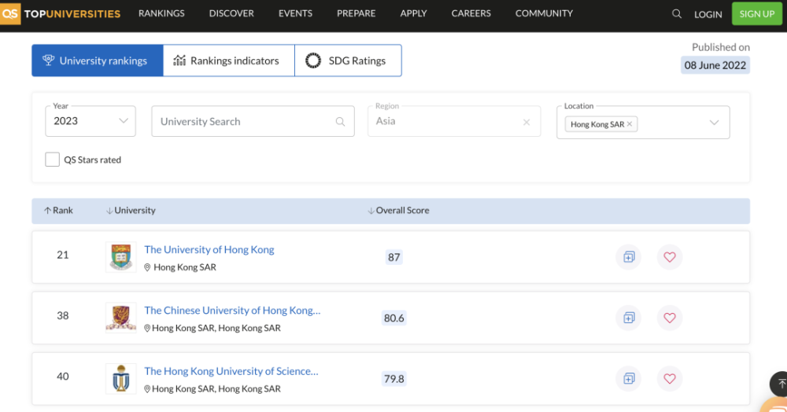The image size is (787, 412).
Task: Click the overall score 80.6
Action: (x=394, y=318)
